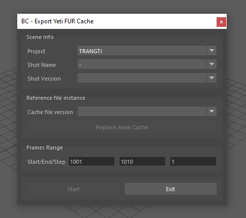This screenshot has width=246, height=218.
Task: Click the Replace Anim Cache button
Action: pos(122,127)
